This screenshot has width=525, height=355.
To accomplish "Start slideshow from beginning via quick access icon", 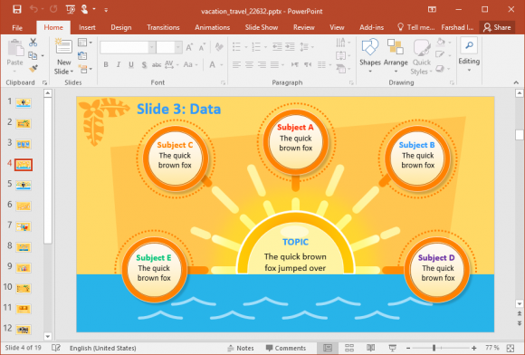I will [71, 9].
